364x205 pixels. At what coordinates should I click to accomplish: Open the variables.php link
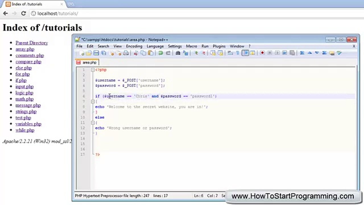click(x=28, y=124)
